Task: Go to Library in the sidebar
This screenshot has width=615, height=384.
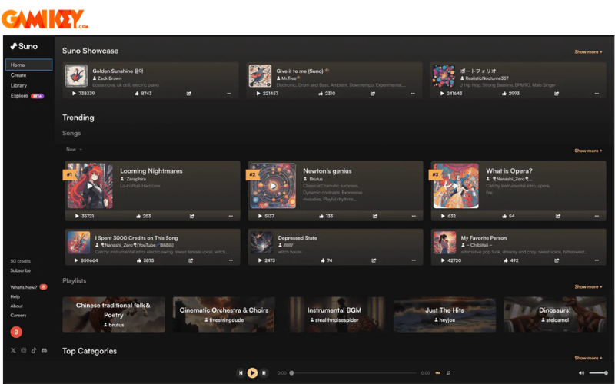Action: (19, 85)
